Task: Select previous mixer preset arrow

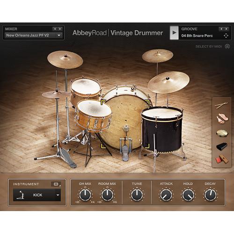Action: [55, 29]
